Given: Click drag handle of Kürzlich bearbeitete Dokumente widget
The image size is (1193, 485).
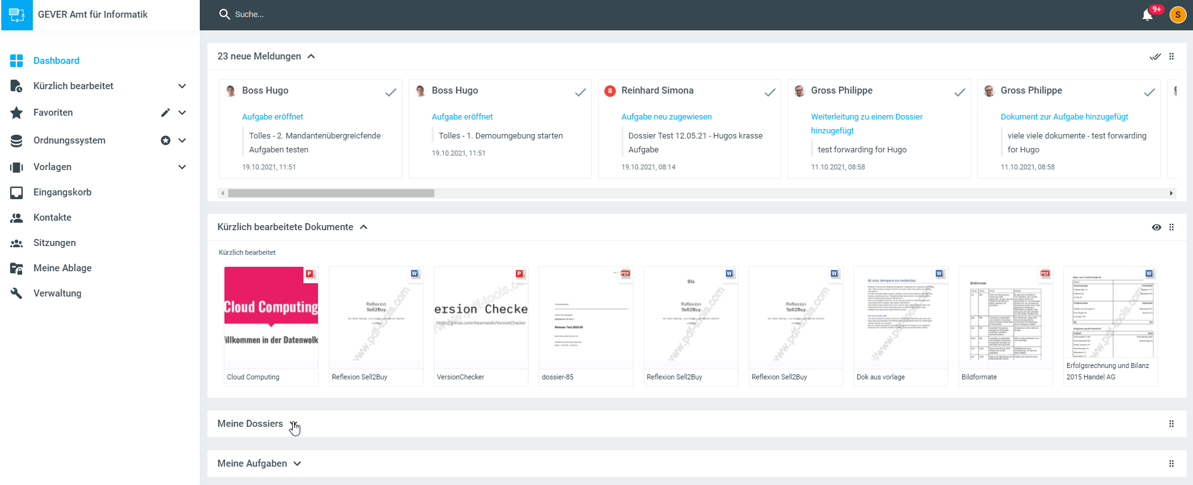Looking at the screenshot, I should point(1172,227).
